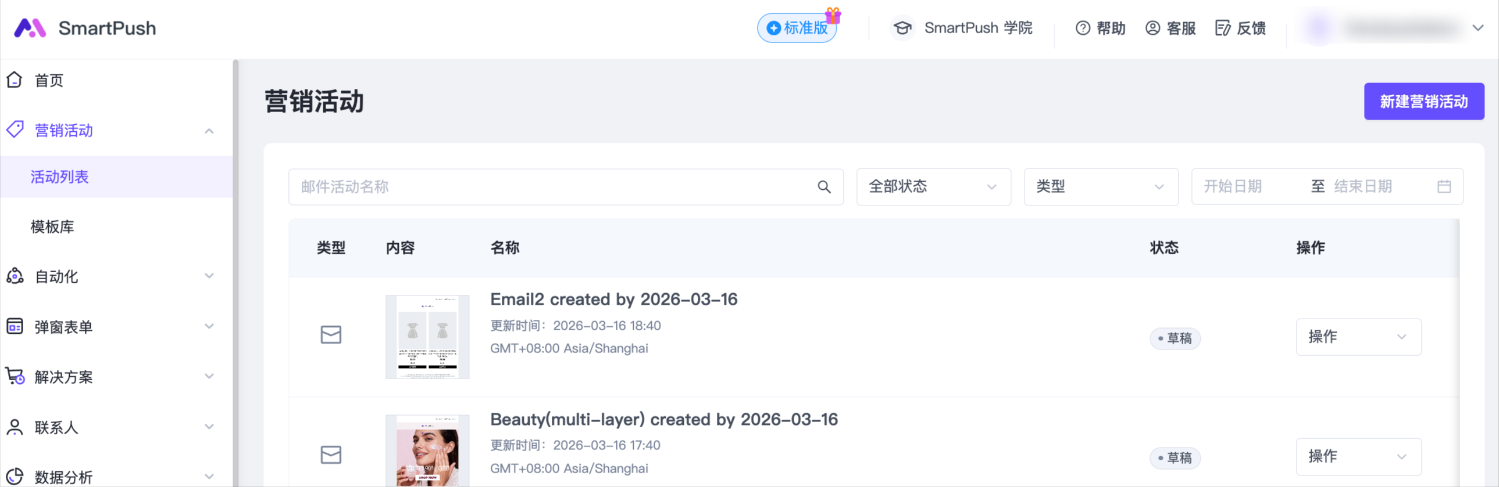Click the 邮件活动名称 search field

(x=553, y=187)
